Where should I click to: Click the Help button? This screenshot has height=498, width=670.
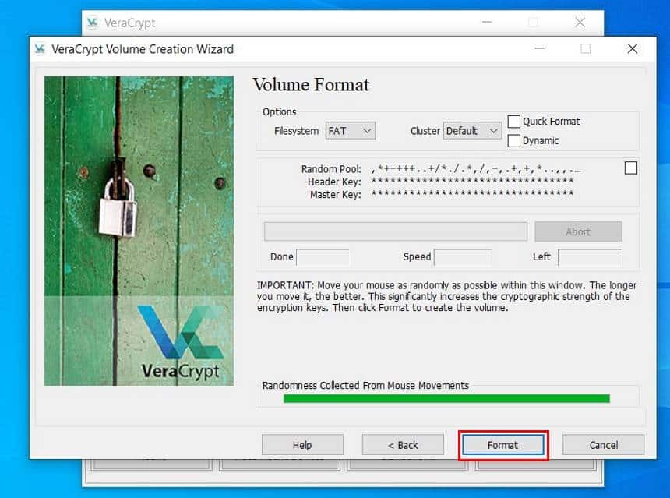coord(302,445)
